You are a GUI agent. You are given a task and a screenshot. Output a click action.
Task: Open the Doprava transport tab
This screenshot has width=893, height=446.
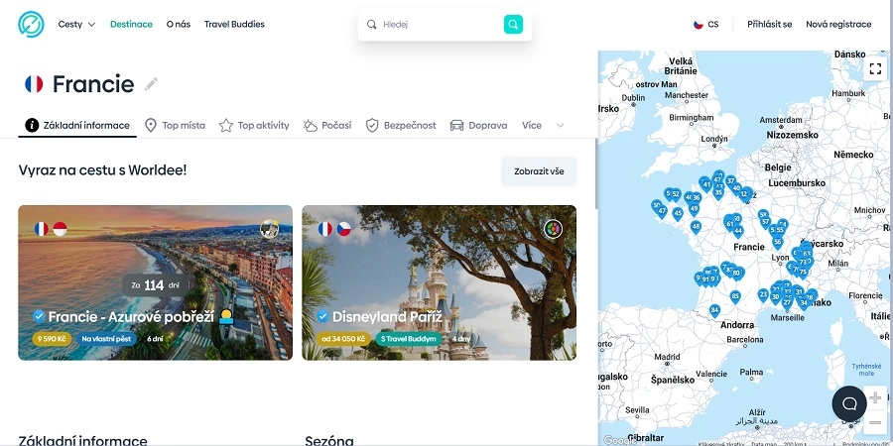click(478, 126)
